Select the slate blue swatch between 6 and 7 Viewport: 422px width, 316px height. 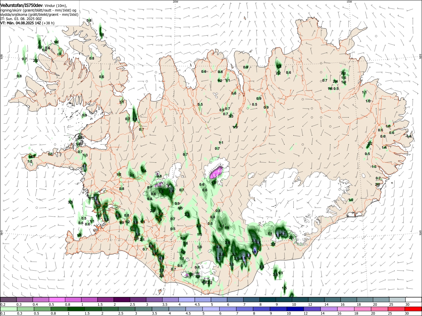tap(235, 300)
